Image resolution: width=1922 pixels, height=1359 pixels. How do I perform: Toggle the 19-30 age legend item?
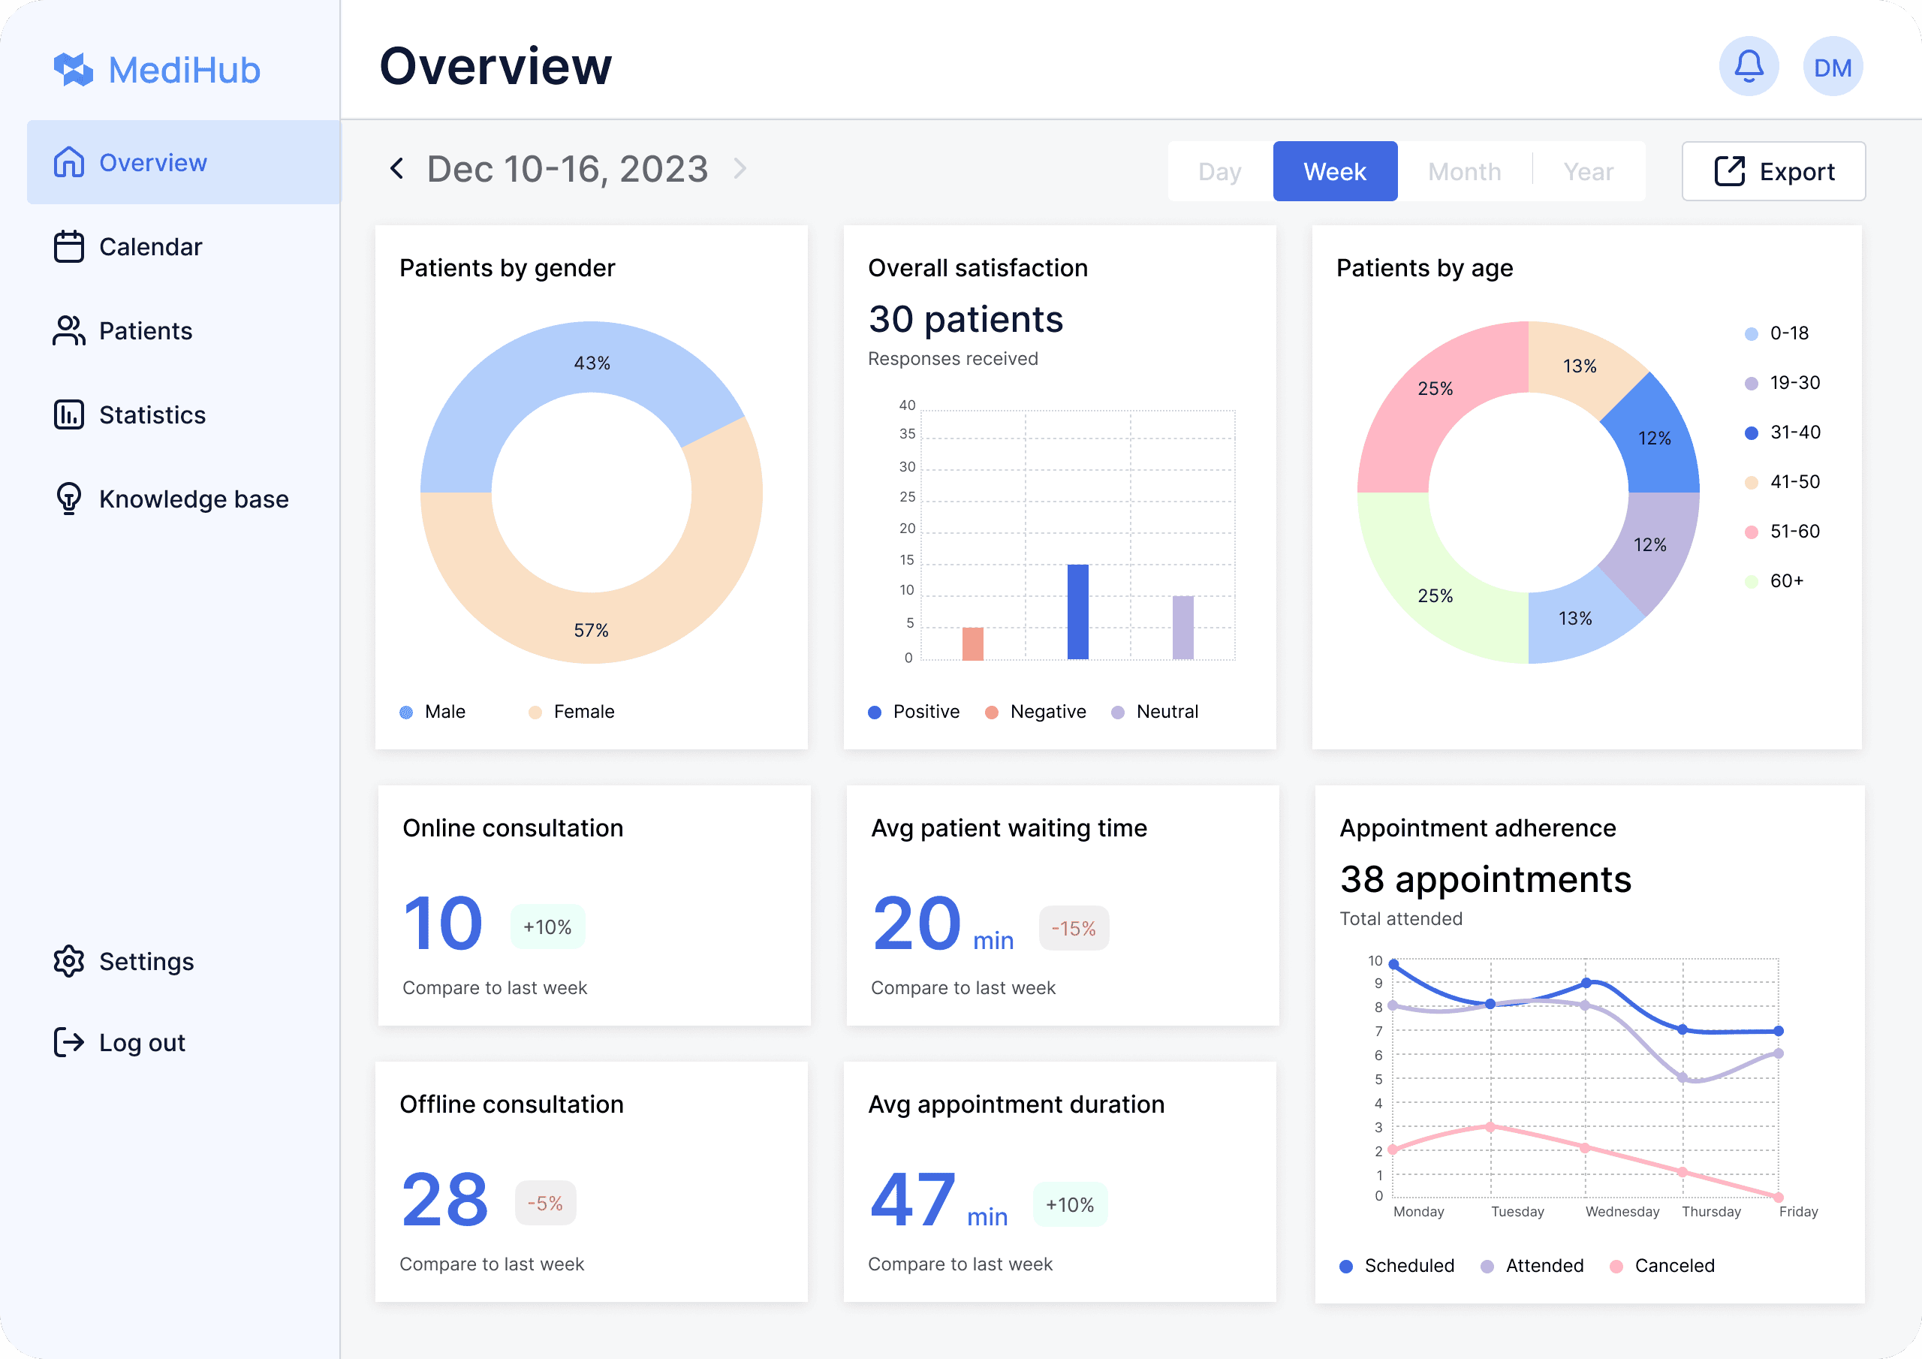coord(1782,383)
